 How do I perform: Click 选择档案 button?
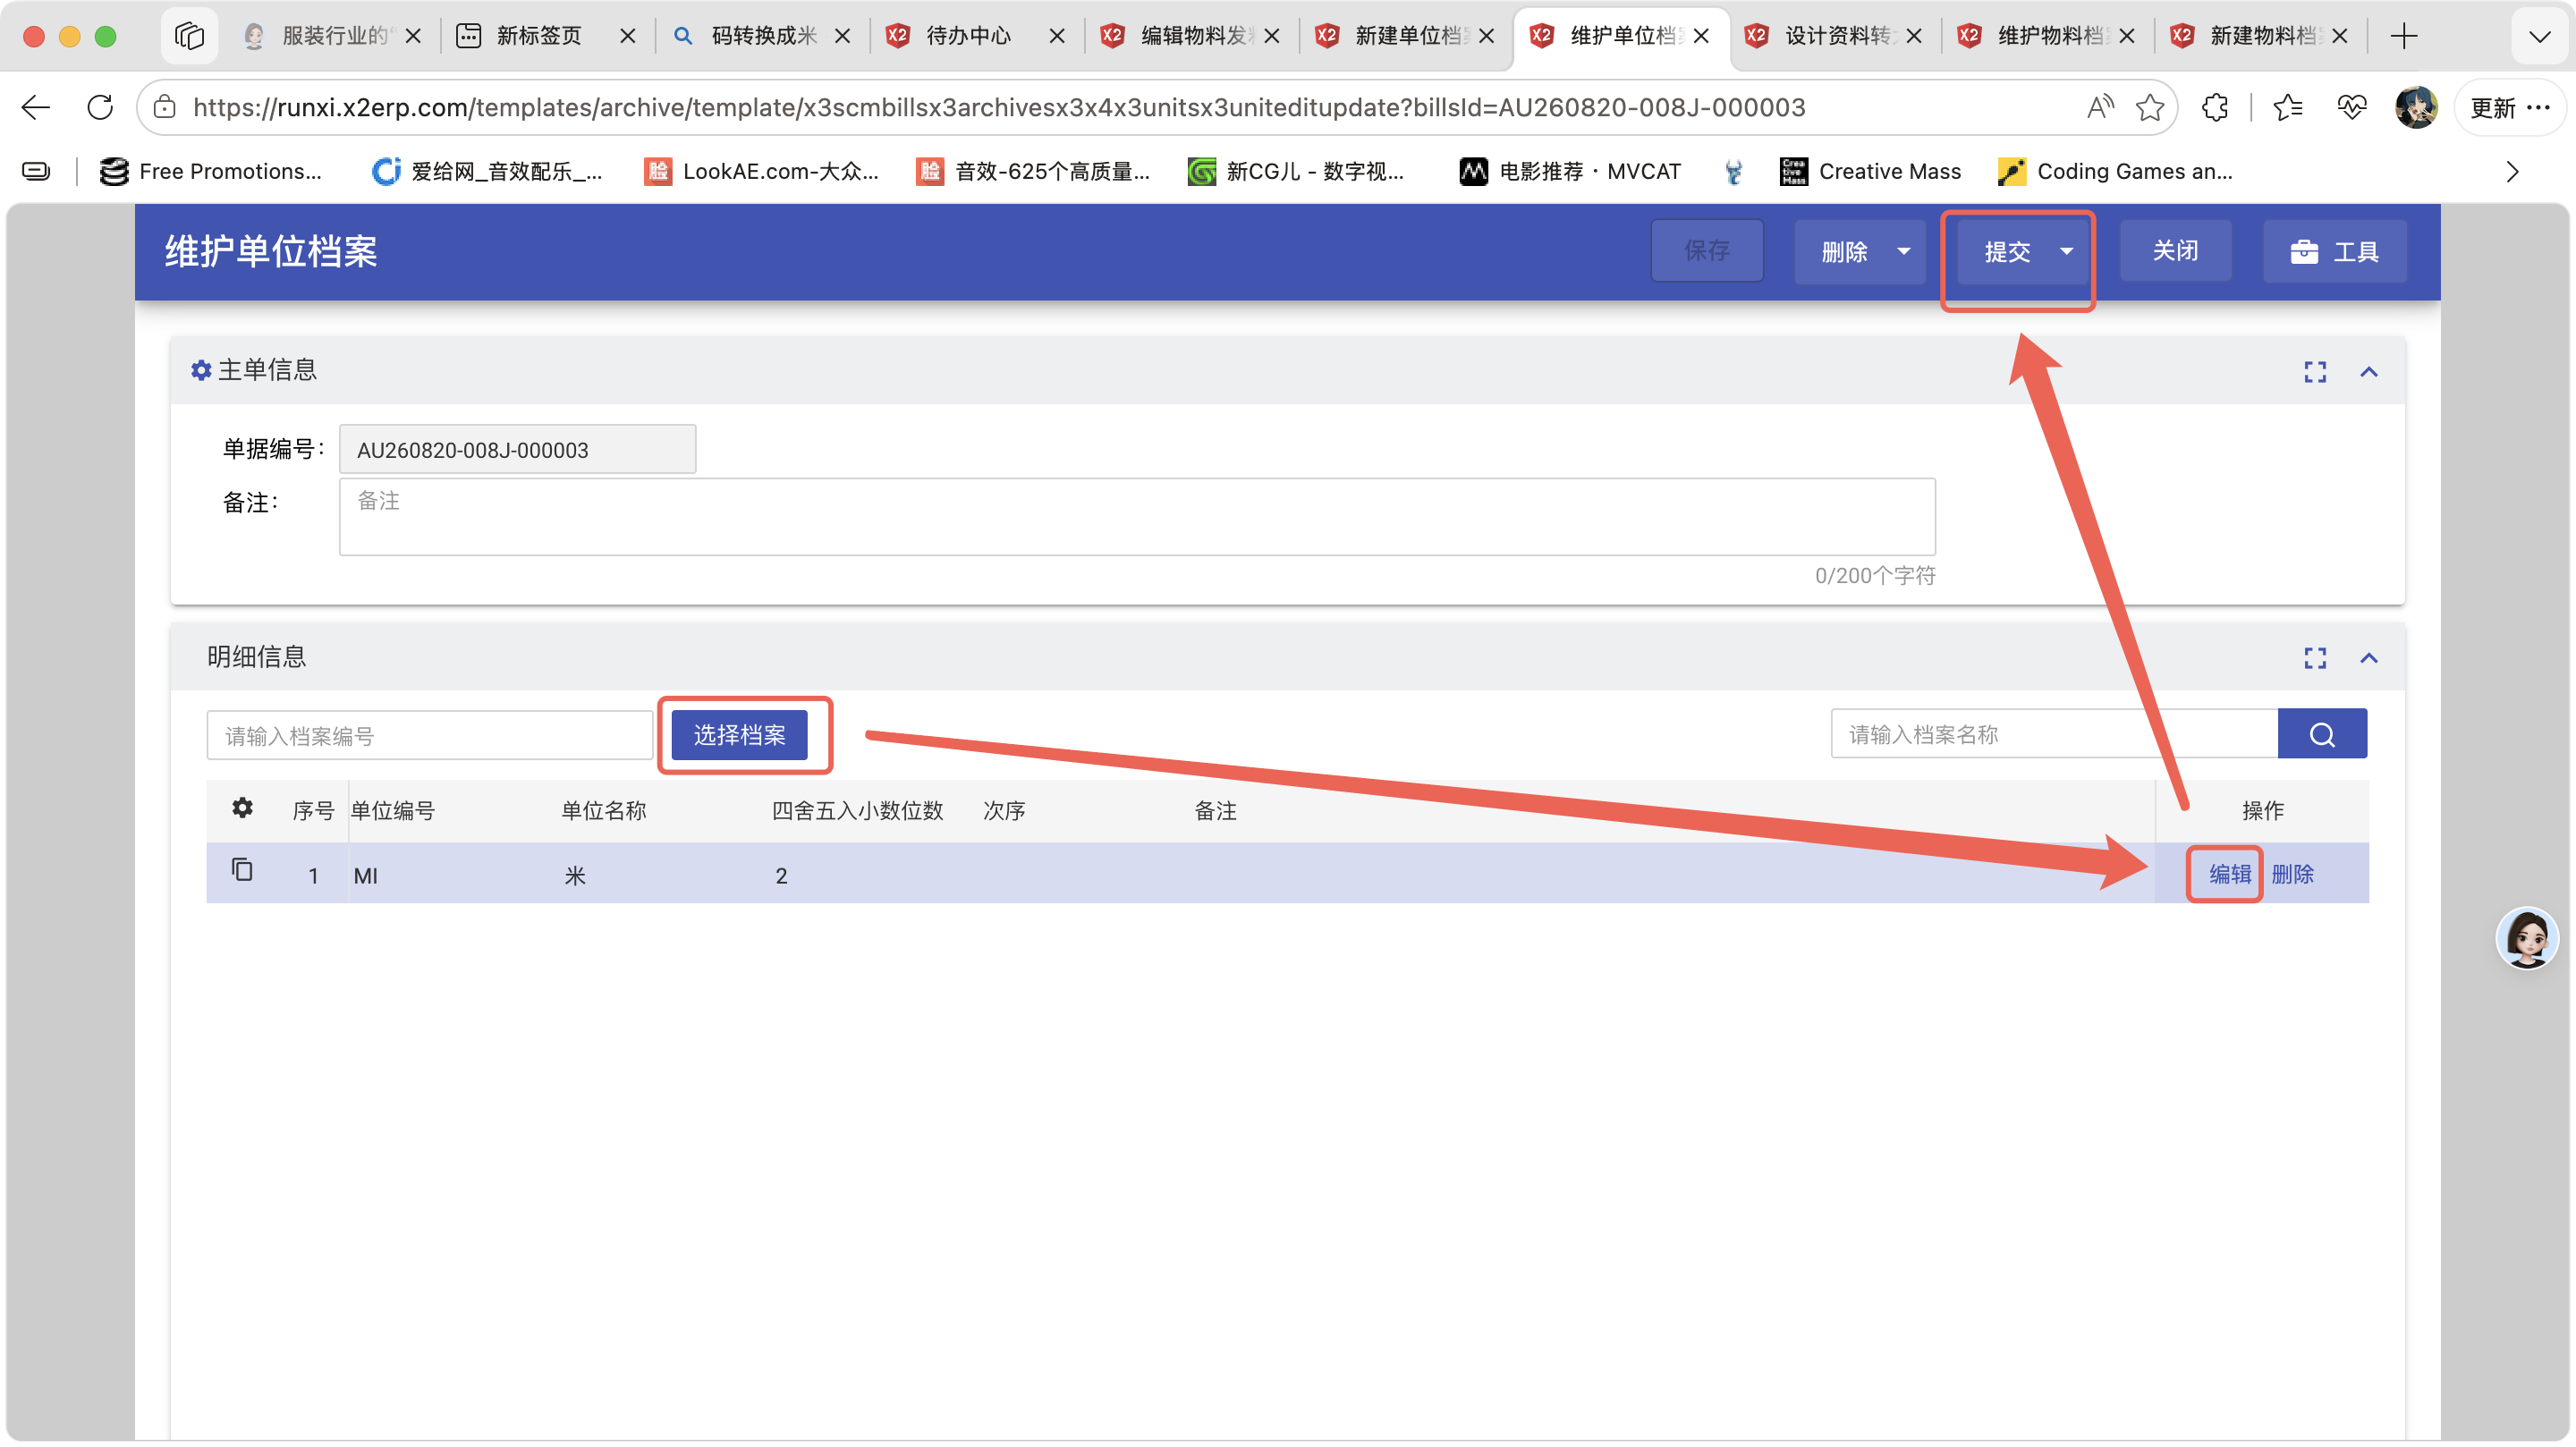click(x=739, y=735)
